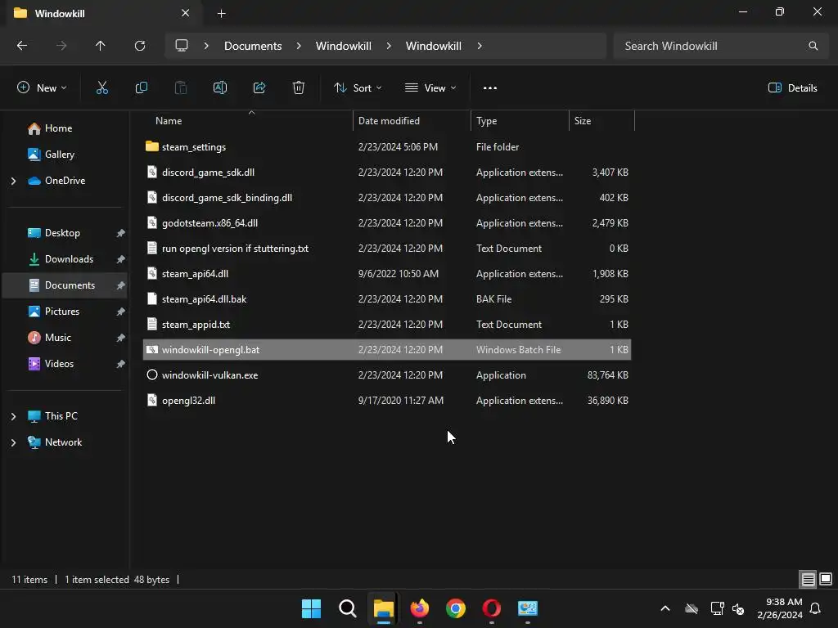This screenshot has width=838, height=628.
Task: Open the Sort dropdown
Action: click(x=358, y=88)
